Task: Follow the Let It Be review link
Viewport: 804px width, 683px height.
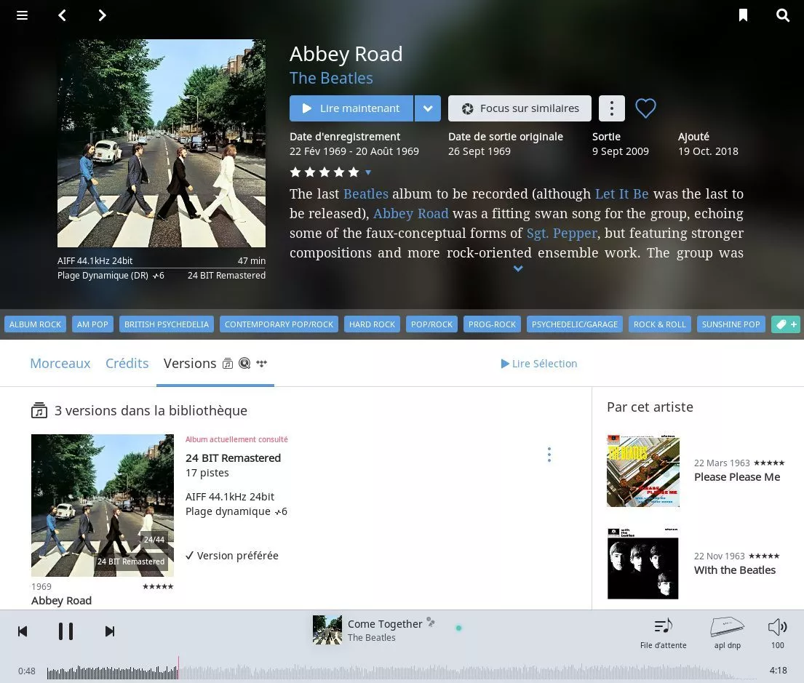Action: pos(621,193)
